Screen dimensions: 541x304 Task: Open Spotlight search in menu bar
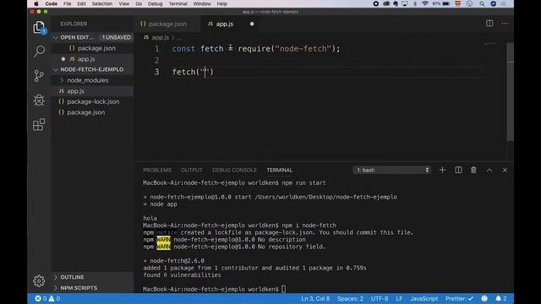(x=482, y=3)
